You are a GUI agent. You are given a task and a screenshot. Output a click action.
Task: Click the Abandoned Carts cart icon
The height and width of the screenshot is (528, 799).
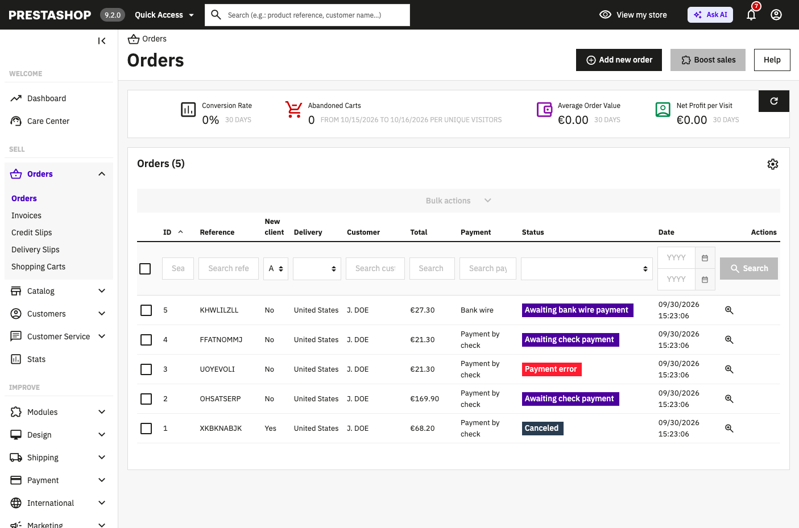click(293, 109)
